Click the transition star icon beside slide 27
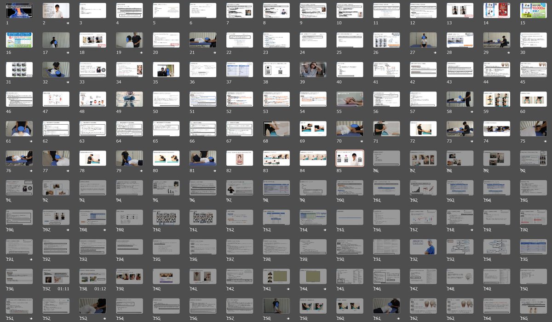 [x=435, y=52]
